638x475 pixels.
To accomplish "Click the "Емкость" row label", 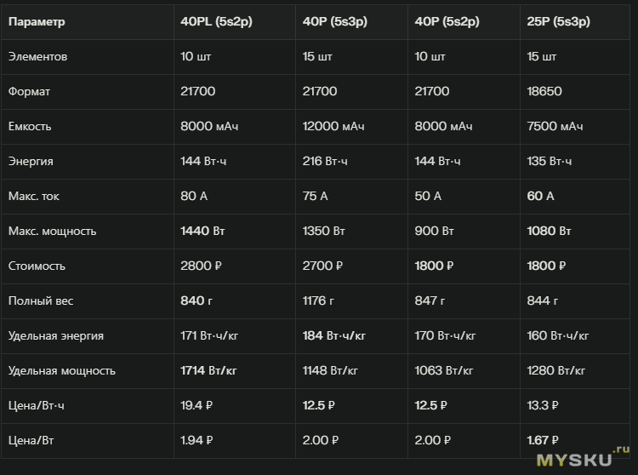I will [x=30, y=127].
